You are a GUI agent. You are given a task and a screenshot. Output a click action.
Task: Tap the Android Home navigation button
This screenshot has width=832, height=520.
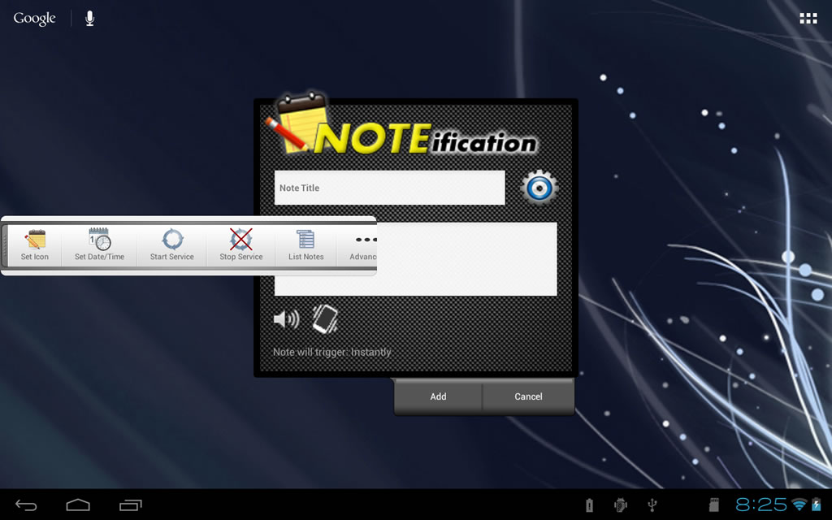pos(78,505)
